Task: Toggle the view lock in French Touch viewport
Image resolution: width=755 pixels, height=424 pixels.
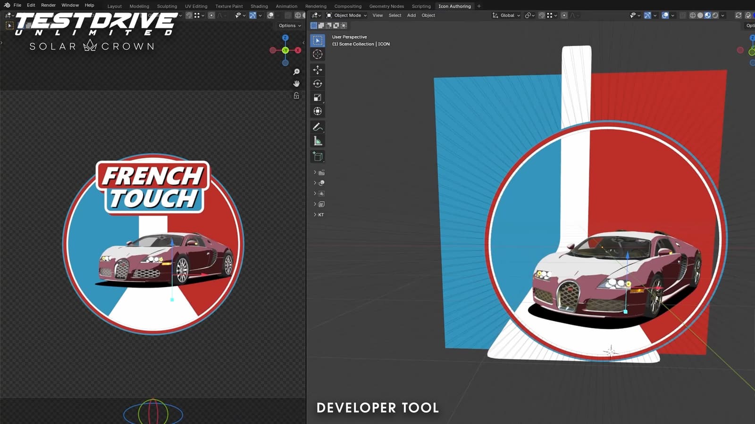Action: click(296, 96)
